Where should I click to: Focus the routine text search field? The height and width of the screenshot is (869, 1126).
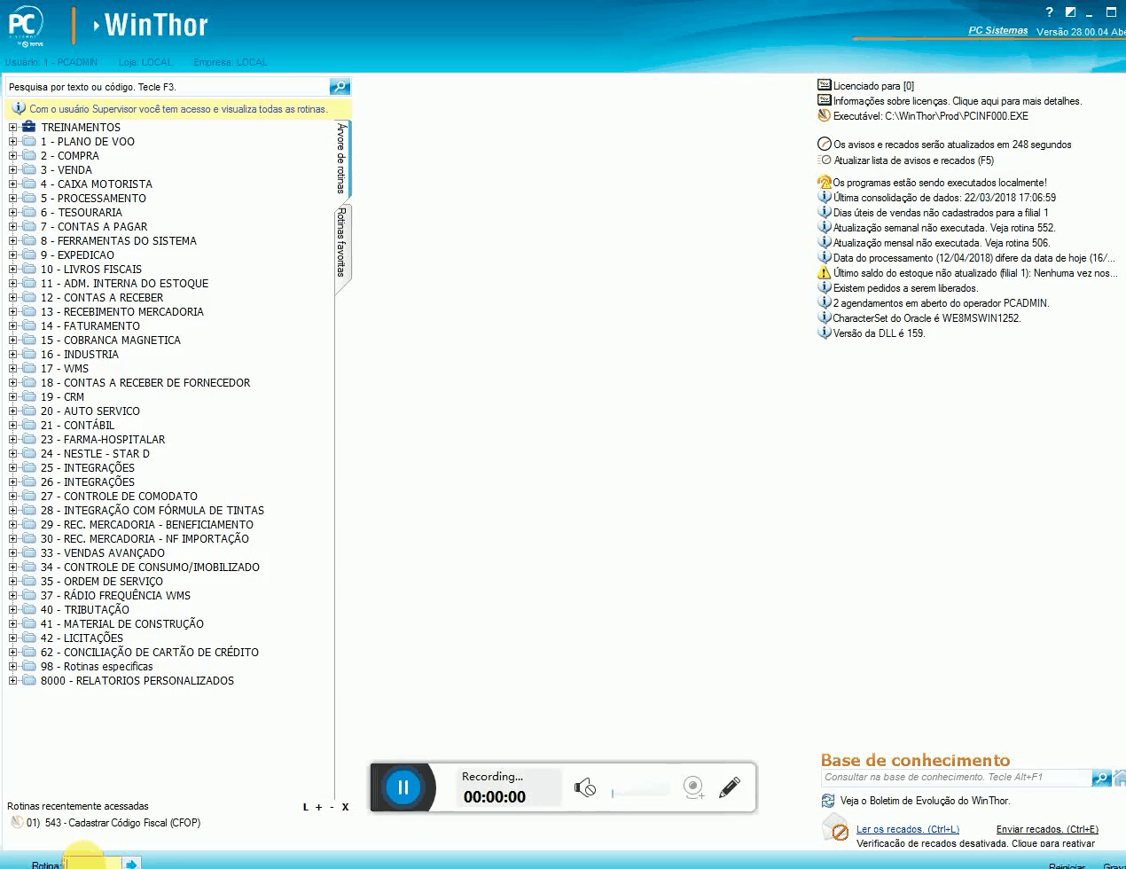(167, 87)
